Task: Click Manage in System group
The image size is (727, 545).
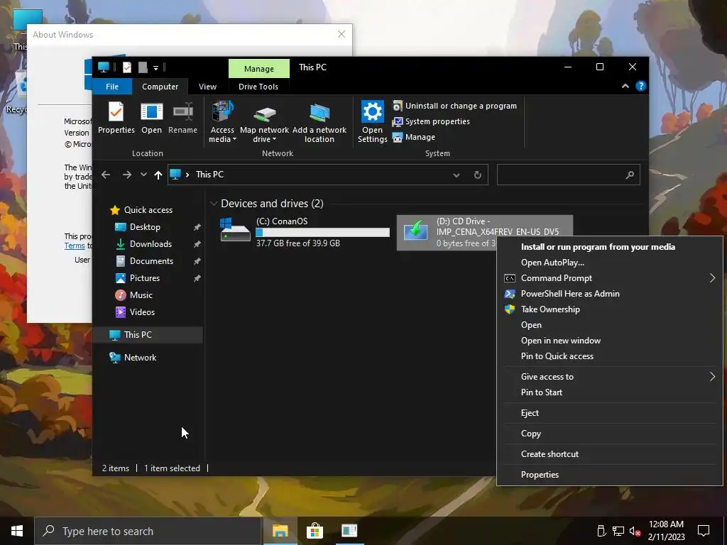Action: (x=414, y=137)
